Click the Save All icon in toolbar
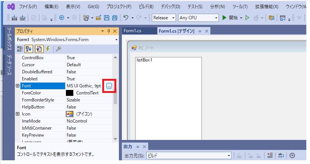310x164 pixels. pos(114,18)
